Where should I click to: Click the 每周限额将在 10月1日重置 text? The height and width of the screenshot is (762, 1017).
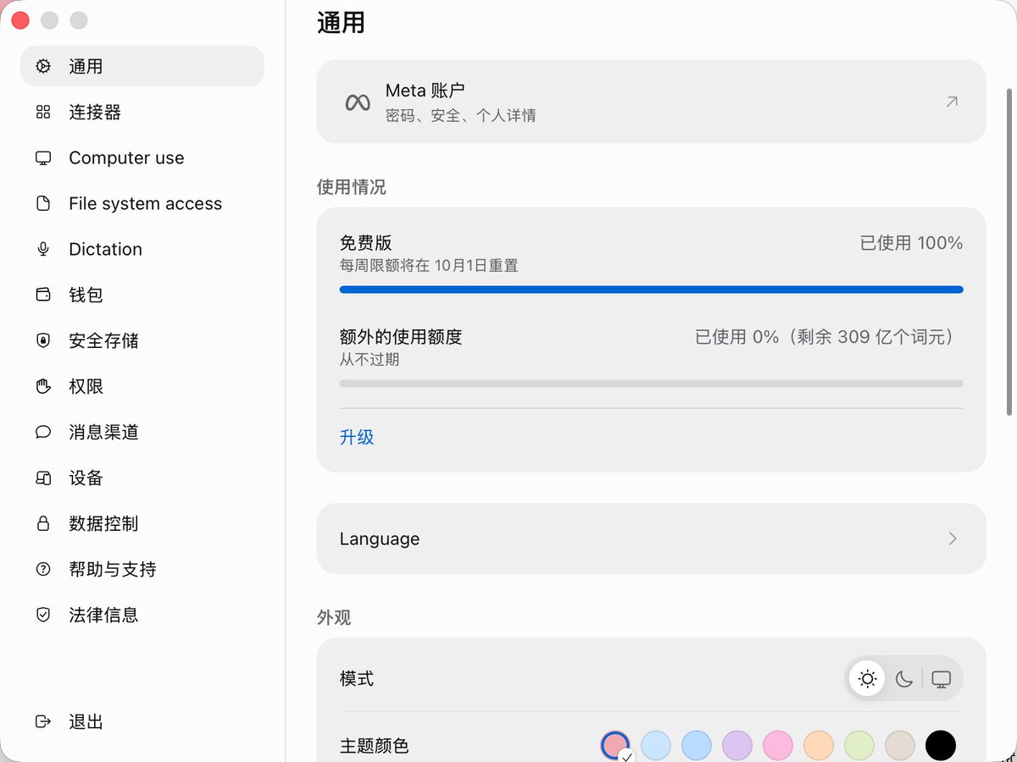[429, 266]
